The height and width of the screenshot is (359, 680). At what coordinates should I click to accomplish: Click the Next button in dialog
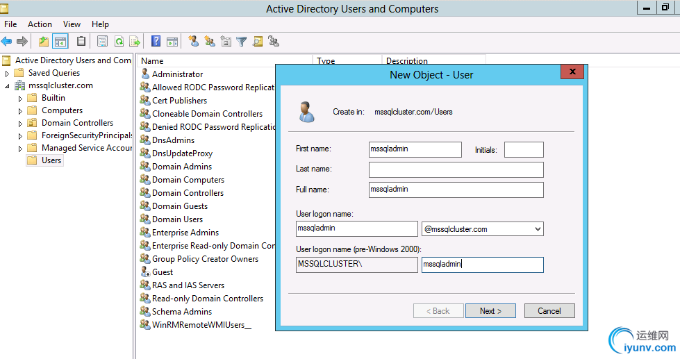point(490,310)
